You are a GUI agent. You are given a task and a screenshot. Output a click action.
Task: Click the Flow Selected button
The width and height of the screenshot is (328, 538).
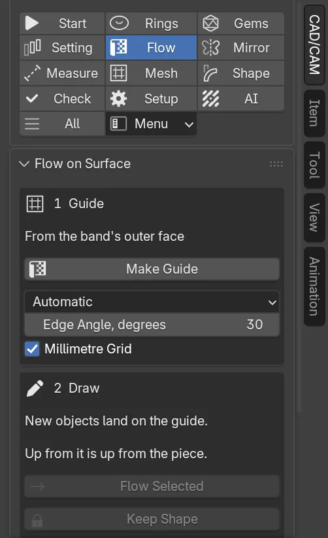pos(152,486)
